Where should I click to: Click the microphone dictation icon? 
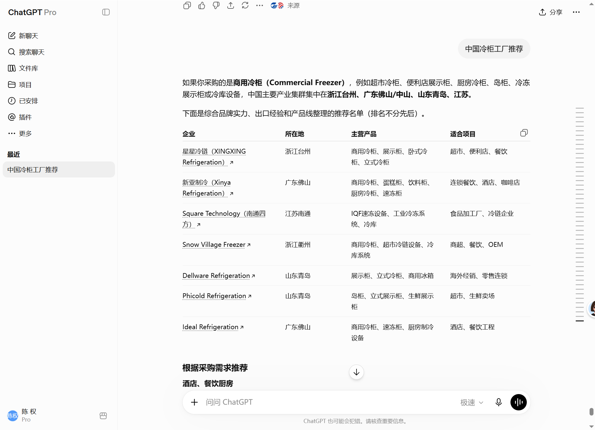coord(499,402)
